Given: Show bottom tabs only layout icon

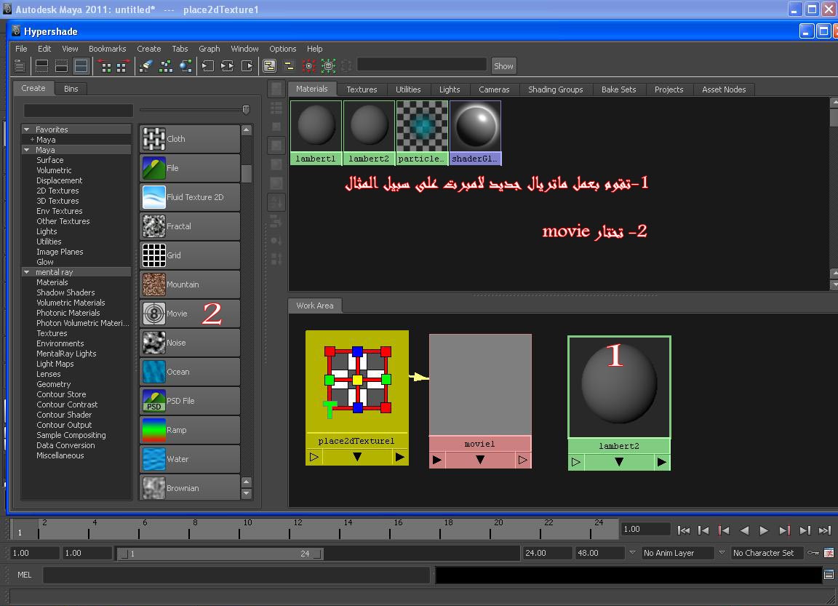Looking at the screenshot, I should tap(61, 66).
